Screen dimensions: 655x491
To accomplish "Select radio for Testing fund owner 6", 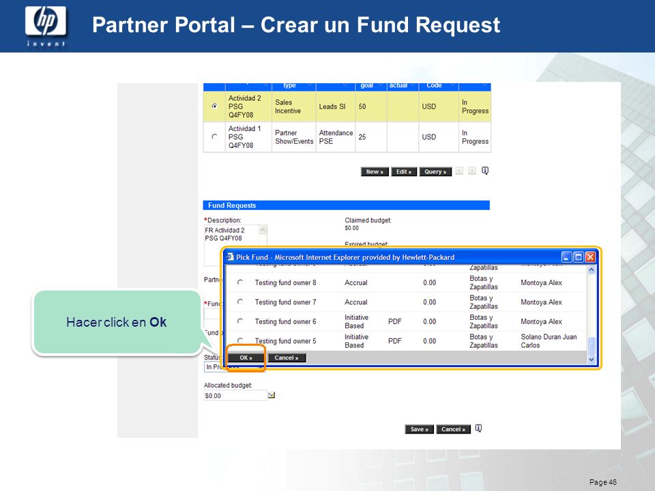I will point(240,321).
